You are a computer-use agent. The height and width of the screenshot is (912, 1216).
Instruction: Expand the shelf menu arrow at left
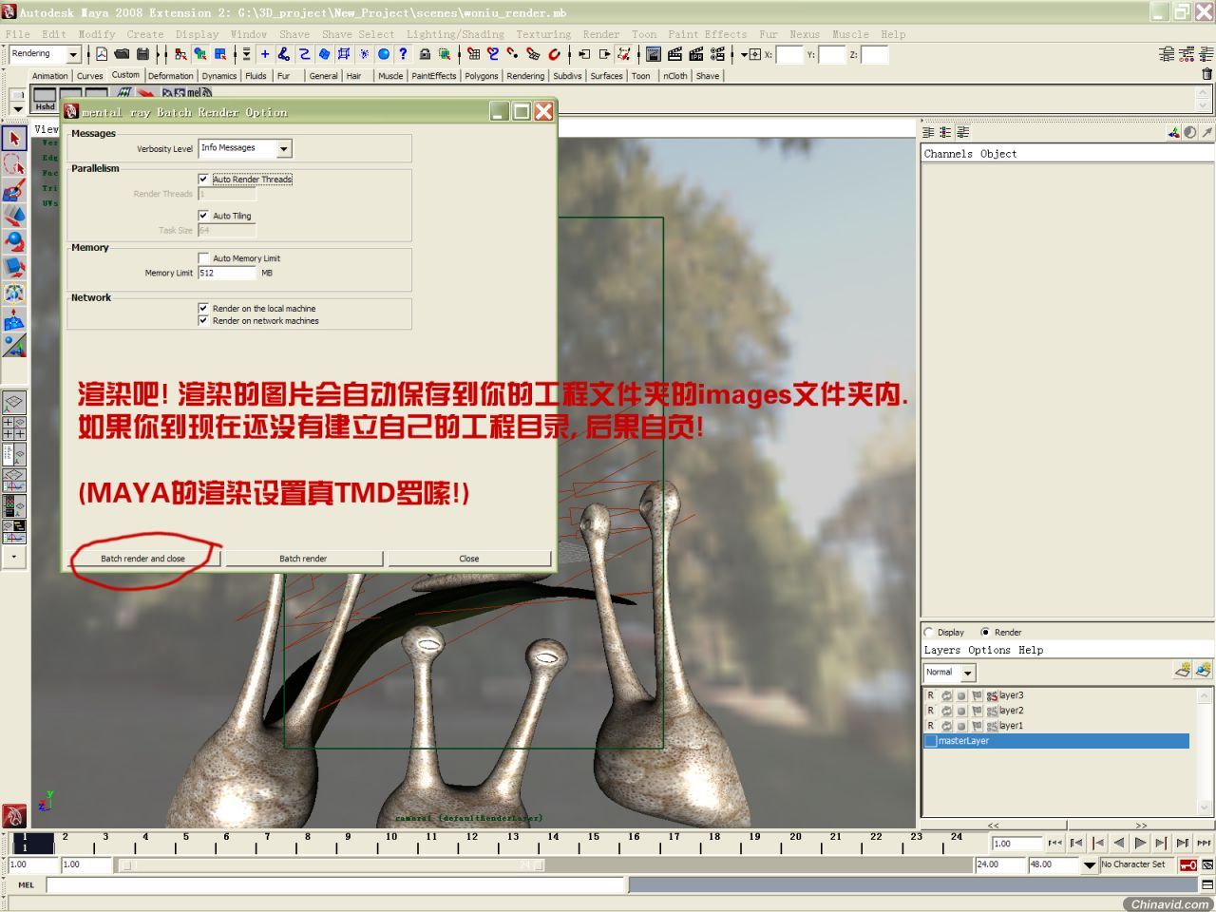[x=17, y=108]
